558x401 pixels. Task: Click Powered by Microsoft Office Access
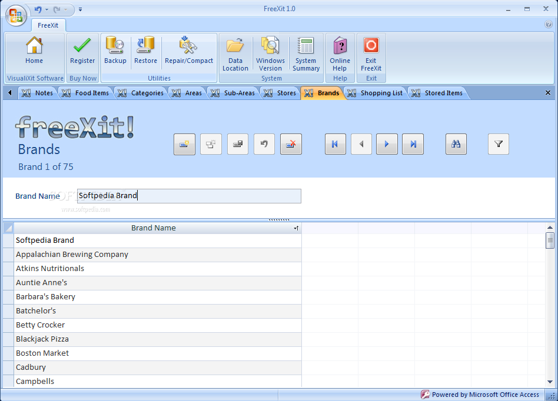(480, 395)
